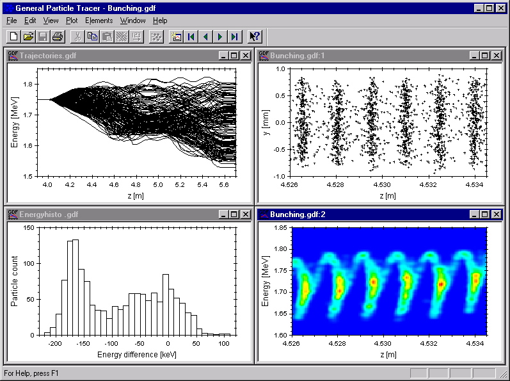The height and width of the screenshot is (381, 510).
Task: Click the Print toolbar icon
Action: pos(58,36)
